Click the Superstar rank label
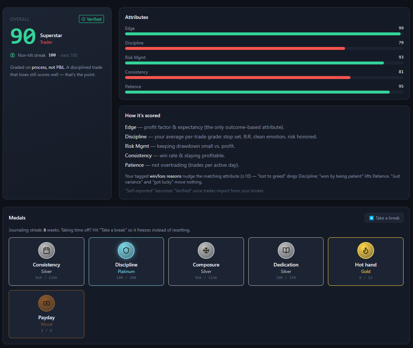The image size is (413, 348). coord(51,35)
